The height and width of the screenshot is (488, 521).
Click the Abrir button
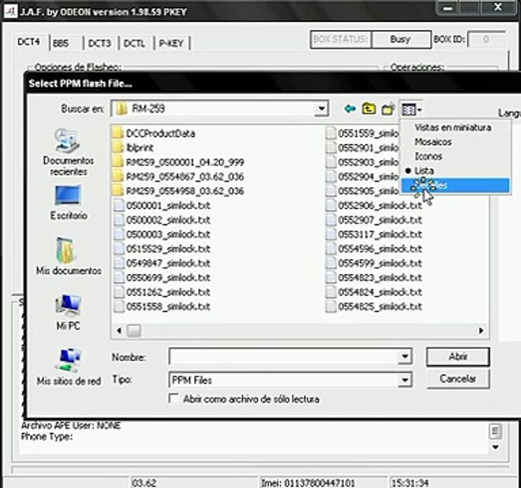click(x=458, y=357)
